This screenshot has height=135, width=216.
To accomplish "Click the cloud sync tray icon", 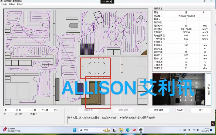I will click(x=185, y=130).
